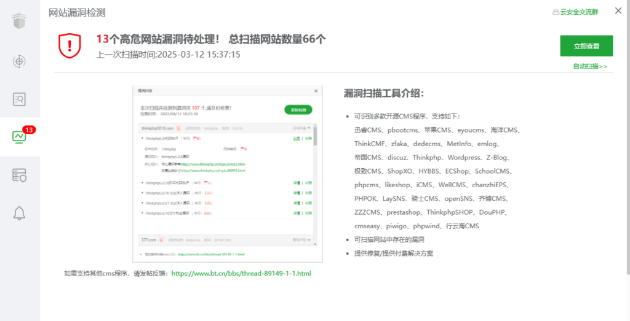This screenshot has width=630, height=321.
Task: Open the 自动扫描>> link
Action: [x=590, y=66]
